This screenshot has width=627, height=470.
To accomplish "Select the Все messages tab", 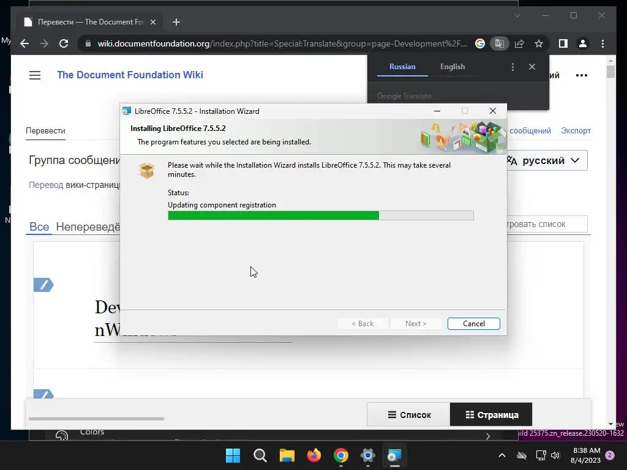I will coord(39,226).
